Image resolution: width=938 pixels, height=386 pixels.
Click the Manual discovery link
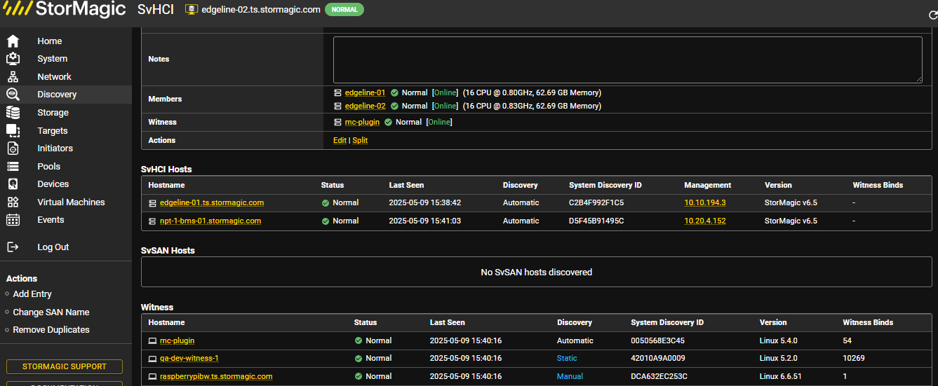pos(570,377)
